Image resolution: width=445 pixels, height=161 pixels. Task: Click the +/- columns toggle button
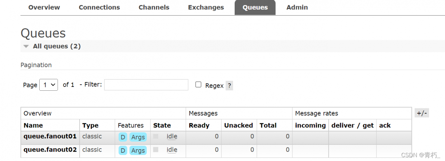(422, 113)
